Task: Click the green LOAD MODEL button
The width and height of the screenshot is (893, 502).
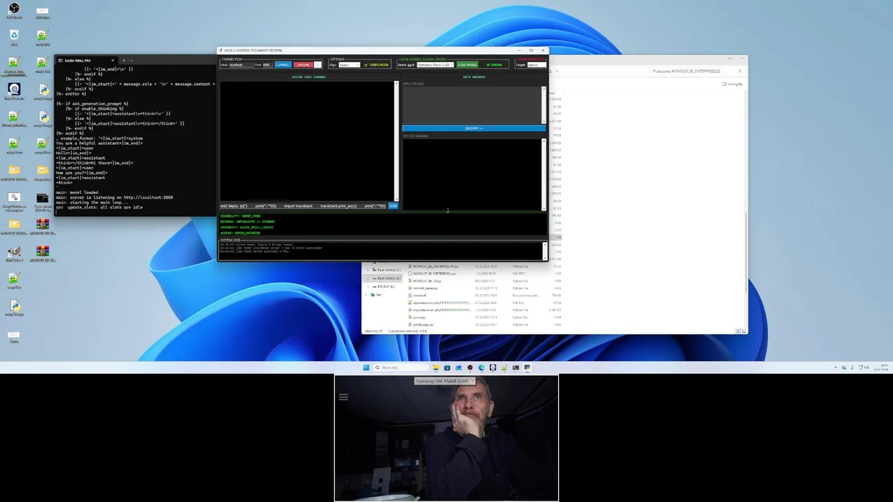Action: (467, 65)
